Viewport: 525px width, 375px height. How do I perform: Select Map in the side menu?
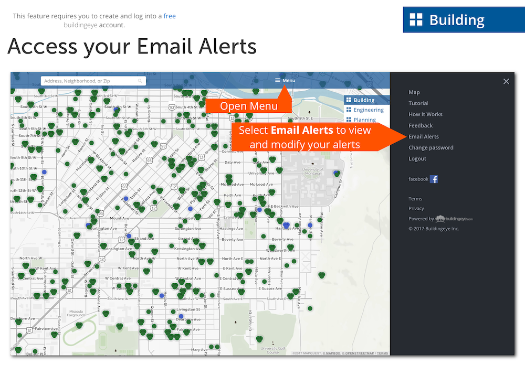tap(414, 92)
